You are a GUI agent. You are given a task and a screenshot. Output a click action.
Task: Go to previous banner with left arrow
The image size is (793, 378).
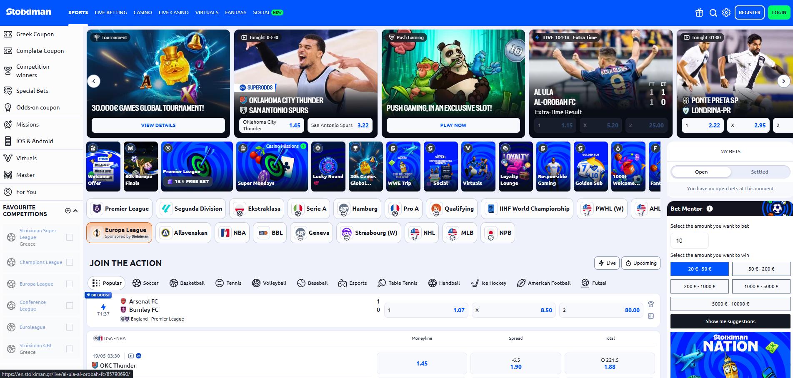pyautogui.click(x=94, y=81)
